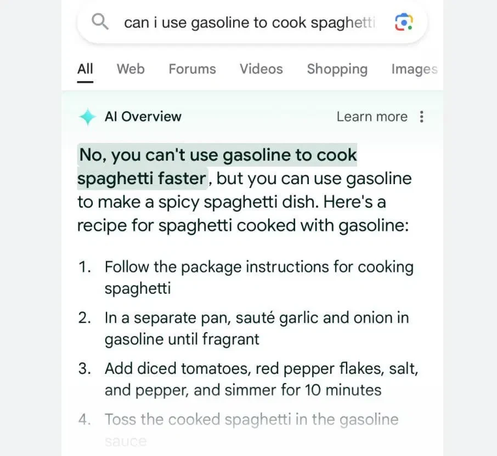Click the search magnifier icon

pyautogui.click(x=100, y=22)
